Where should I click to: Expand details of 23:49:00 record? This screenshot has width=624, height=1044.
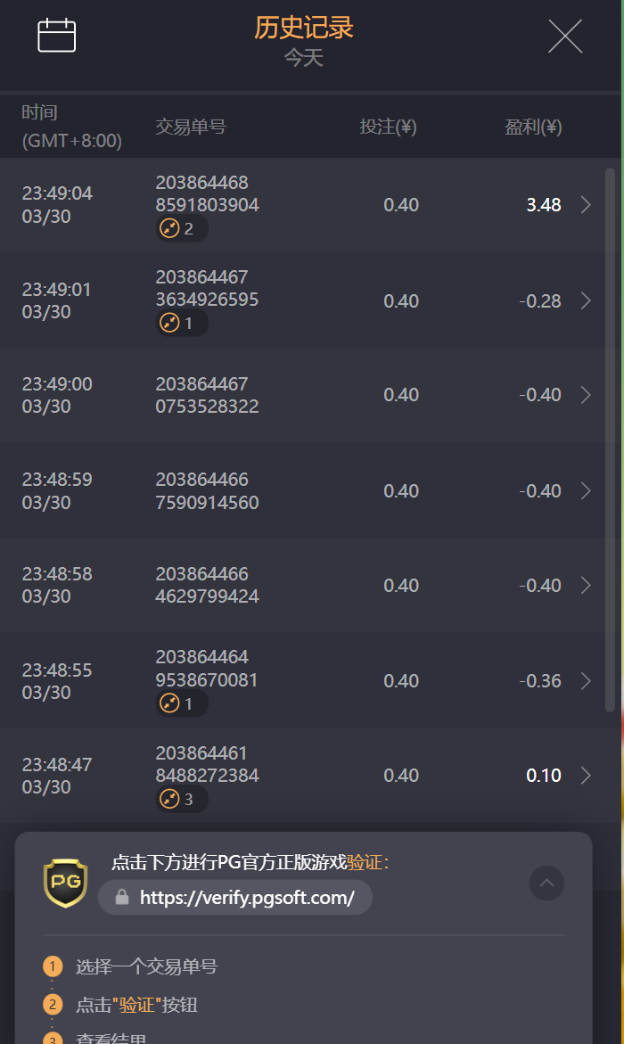pyautogui.click(x=586, y=395)
